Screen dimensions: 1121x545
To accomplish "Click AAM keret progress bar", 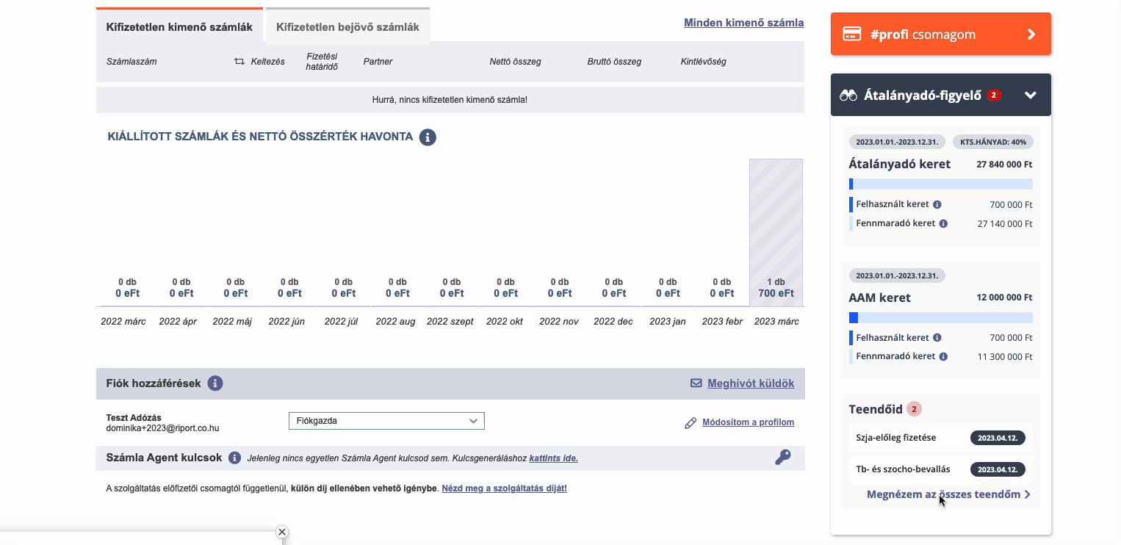I will click(x=941, y=318).
